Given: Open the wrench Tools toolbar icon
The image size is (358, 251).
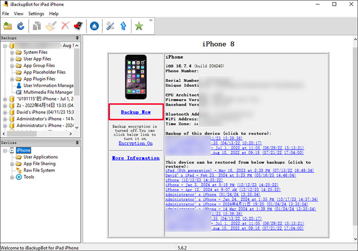Looking at the screenshot, I should pyautogui.click(x=110, y=26).
